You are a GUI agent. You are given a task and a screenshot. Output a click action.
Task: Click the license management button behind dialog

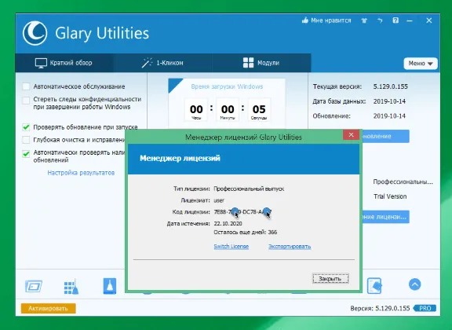pyautogui.click(x=385, y=217)
